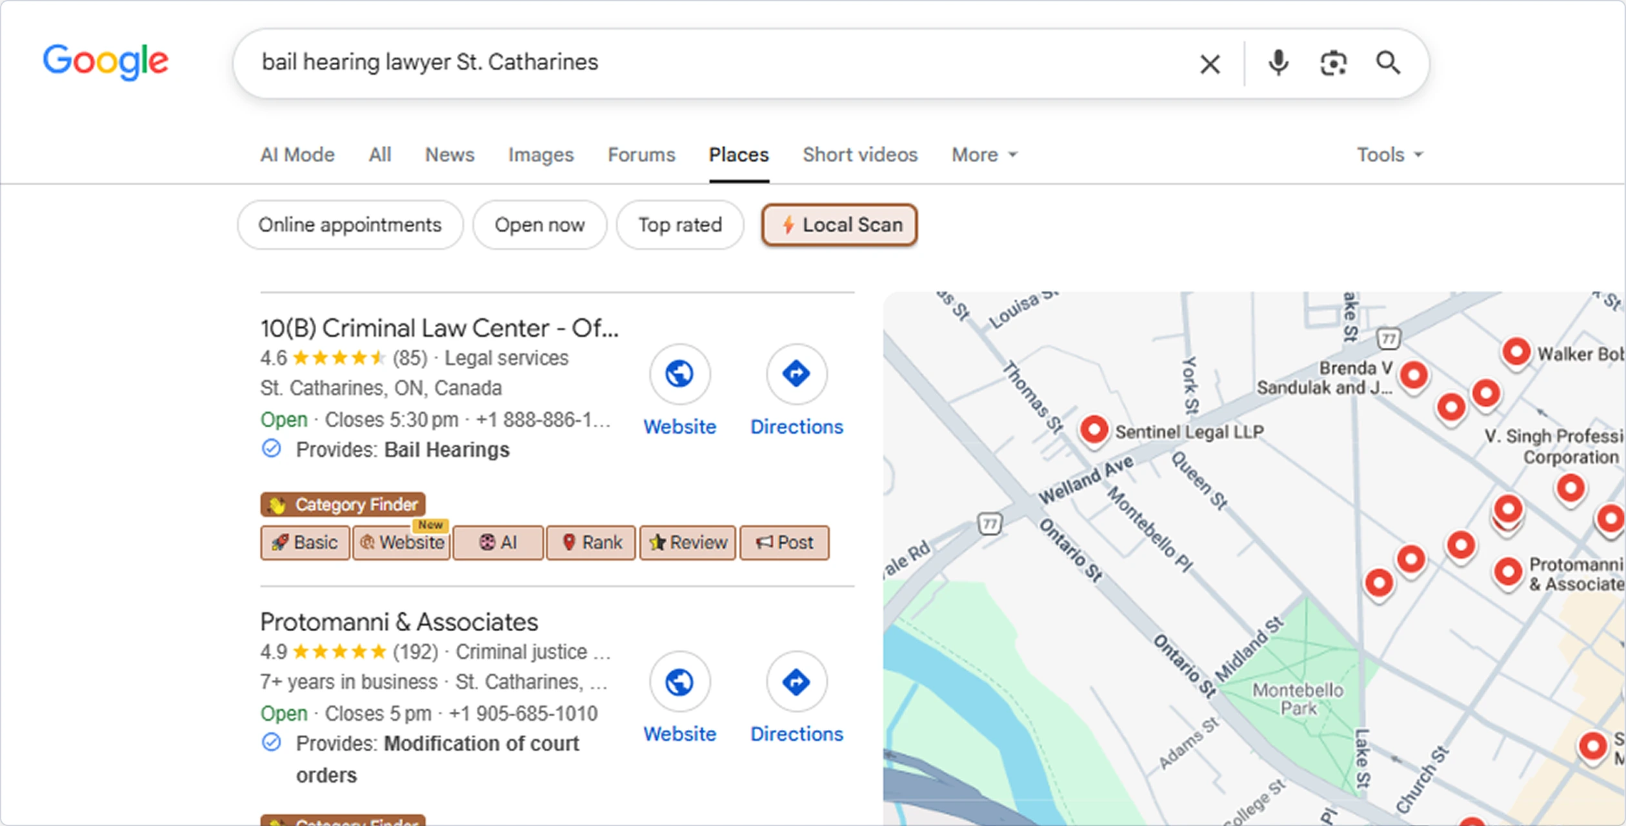
Task: Open the AI tool button
Action: pyautogui.click(x=498, y=543)
